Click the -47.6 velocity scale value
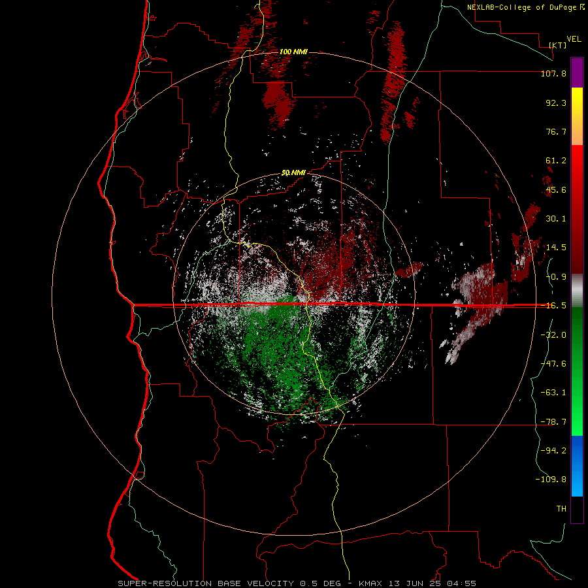 (x=553, y=364)
